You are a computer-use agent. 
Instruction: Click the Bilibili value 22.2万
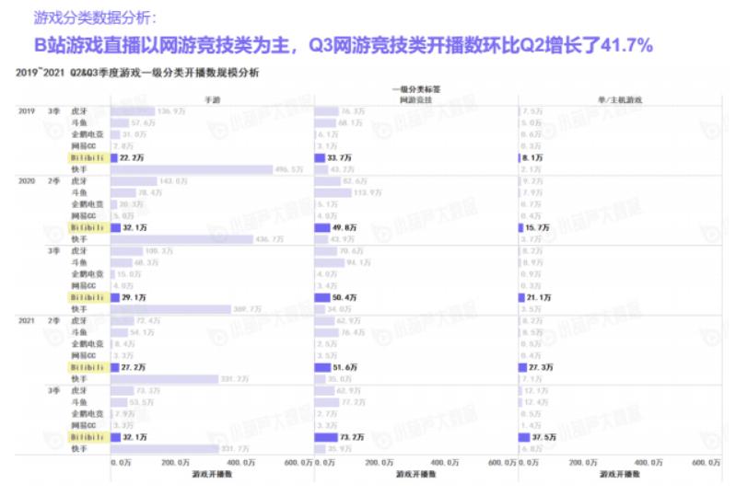(132, 158)
